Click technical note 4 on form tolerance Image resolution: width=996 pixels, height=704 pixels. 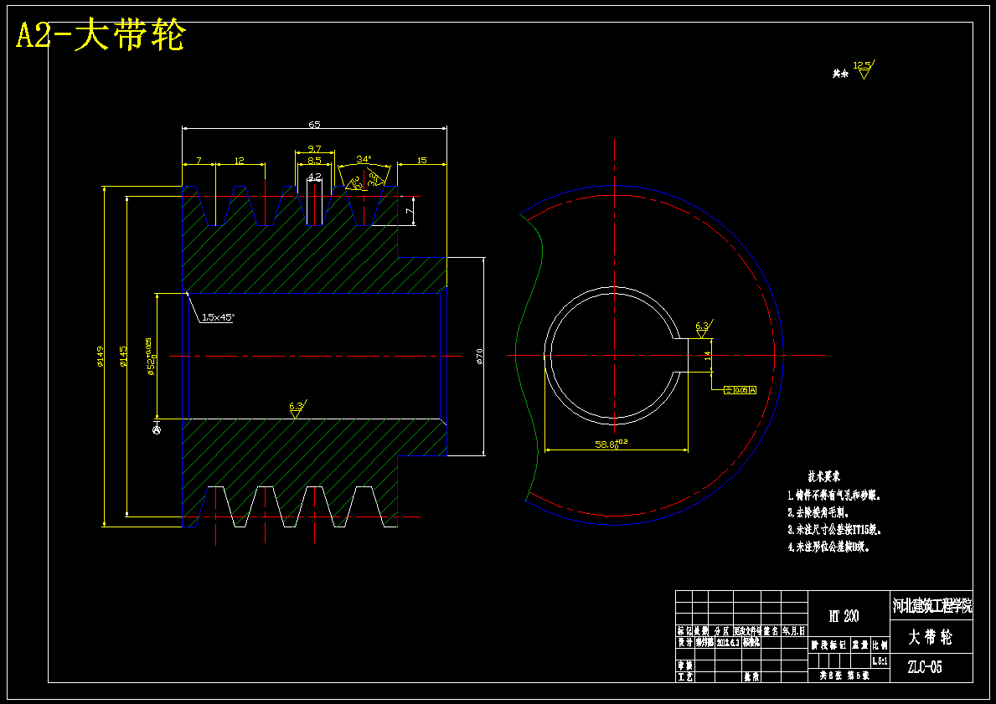(x=828, y=547)
